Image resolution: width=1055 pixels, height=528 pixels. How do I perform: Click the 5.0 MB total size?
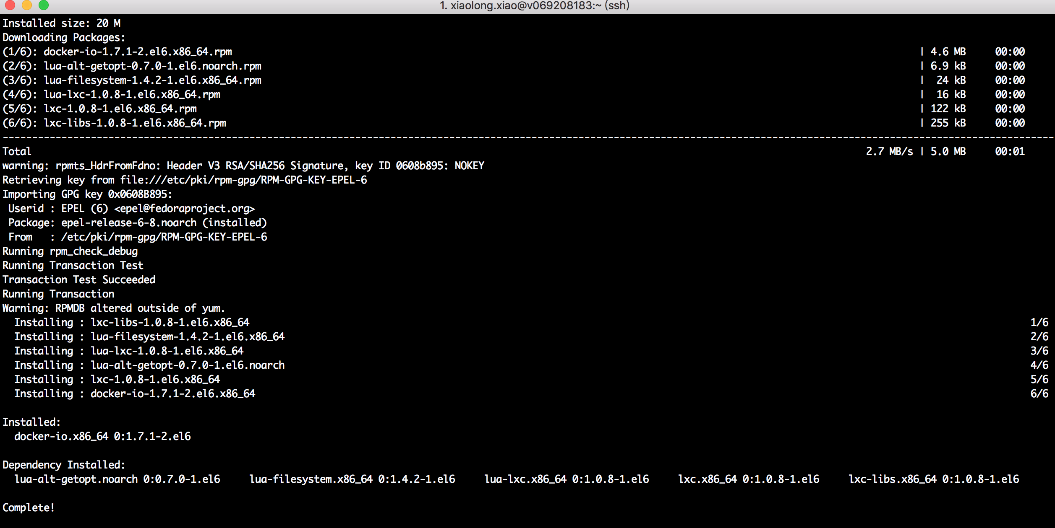(948, 152)
